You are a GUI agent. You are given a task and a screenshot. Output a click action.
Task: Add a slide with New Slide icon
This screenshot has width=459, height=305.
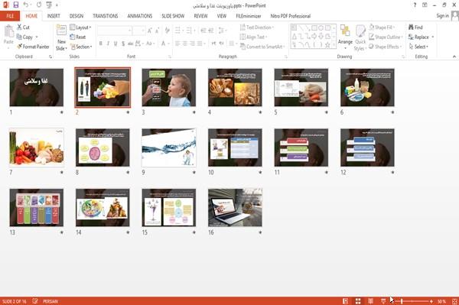61,31
